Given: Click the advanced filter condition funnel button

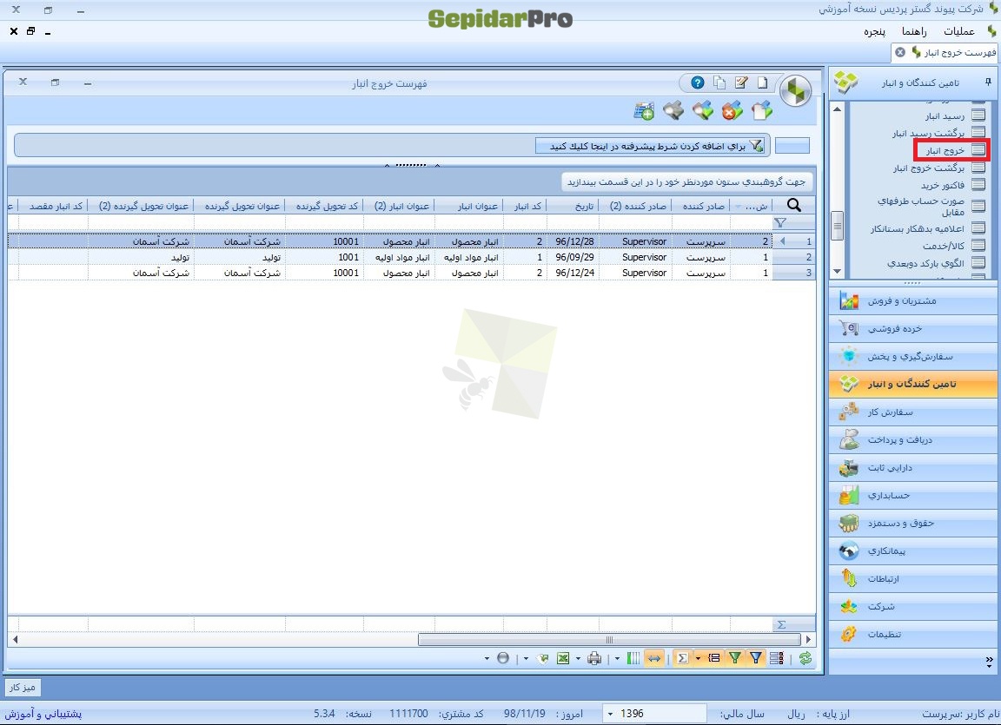Looking at the screenshot, I should (650, 146).
